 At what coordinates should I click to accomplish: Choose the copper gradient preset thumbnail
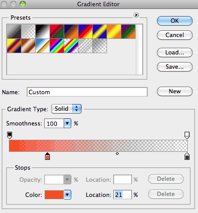click(x=28, y=46)
